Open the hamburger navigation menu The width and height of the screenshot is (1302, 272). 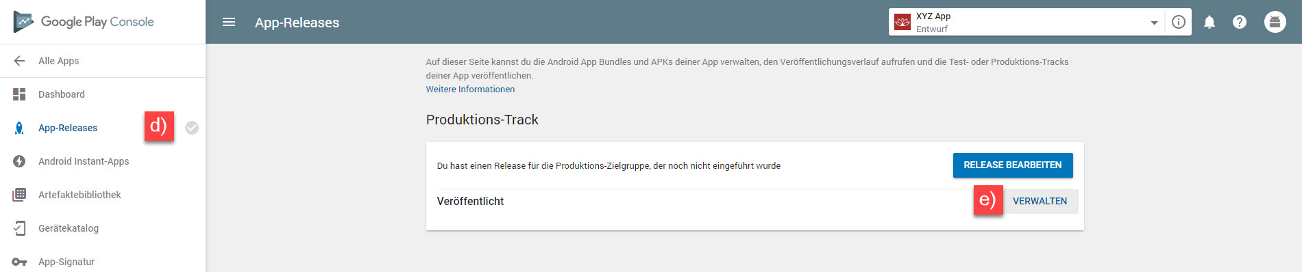229,22
